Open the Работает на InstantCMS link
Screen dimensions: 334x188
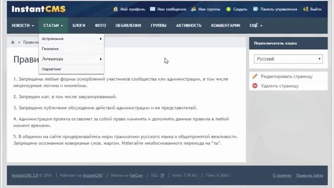click(92, 175)
